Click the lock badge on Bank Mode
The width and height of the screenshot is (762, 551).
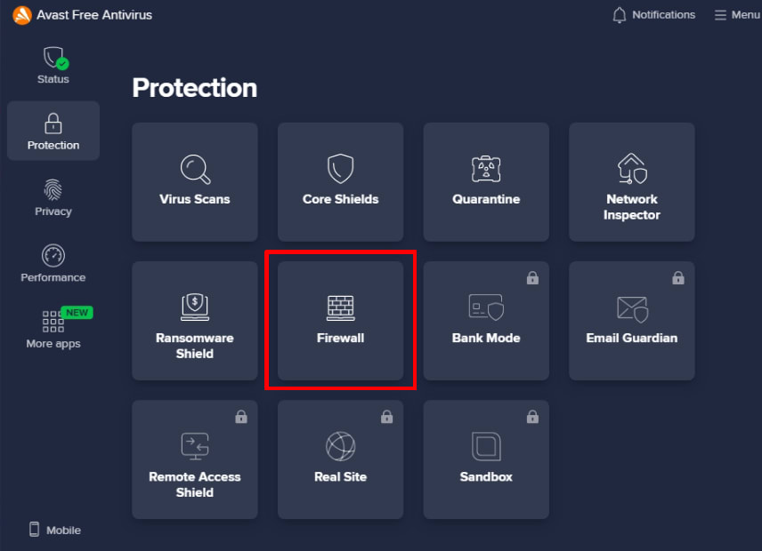click(x=532, y=278)
